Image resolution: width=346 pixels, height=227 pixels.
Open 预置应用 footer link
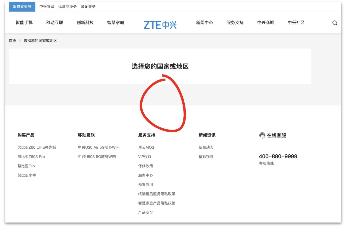tap(146, 185)
